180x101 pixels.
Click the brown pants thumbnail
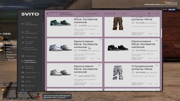(118, 24)
